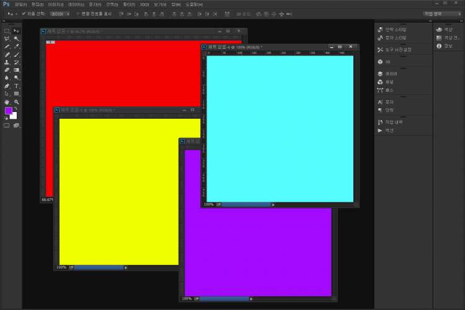Open the 작업 내역 history panel button
This screenshot has width=465, height=310.
click(392, 123)
